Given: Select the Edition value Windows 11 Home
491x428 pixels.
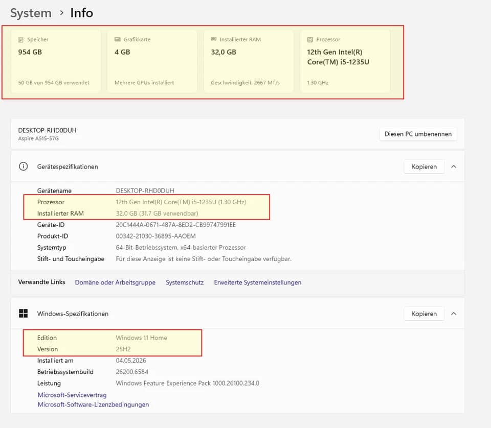Looking at the screenshot, I should [142, 338].
